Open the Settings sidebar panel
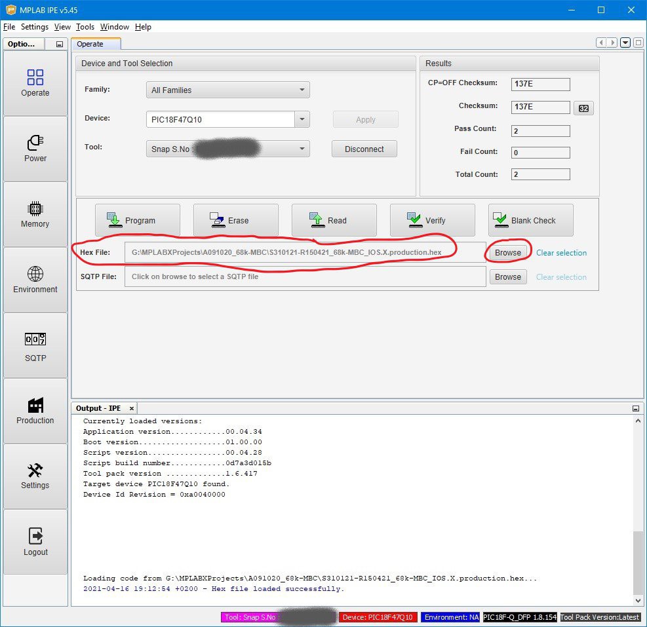Viewport: 647px width, 627px height. (35, 477)
